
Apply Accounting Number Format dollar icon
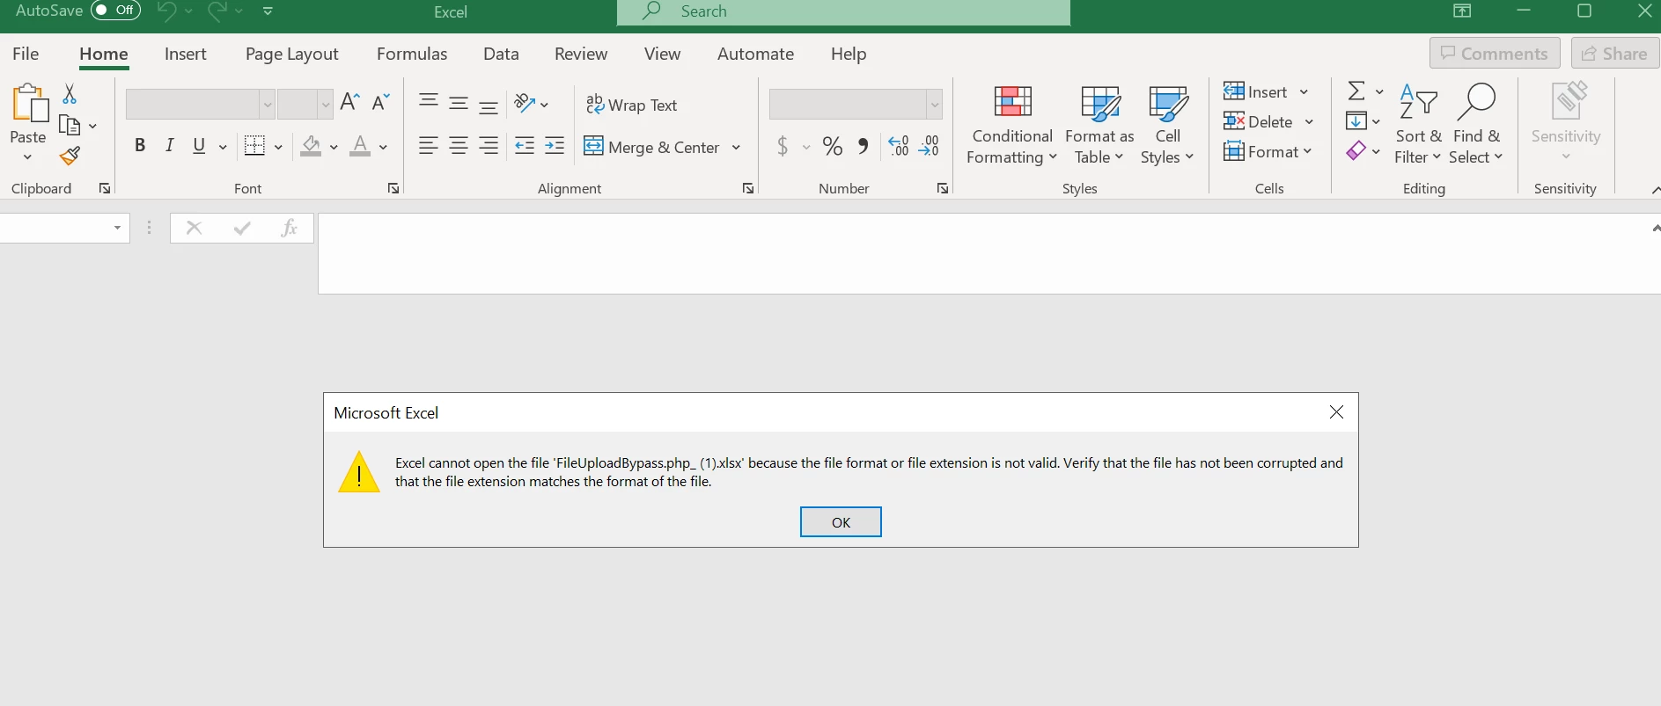point(783,146)
